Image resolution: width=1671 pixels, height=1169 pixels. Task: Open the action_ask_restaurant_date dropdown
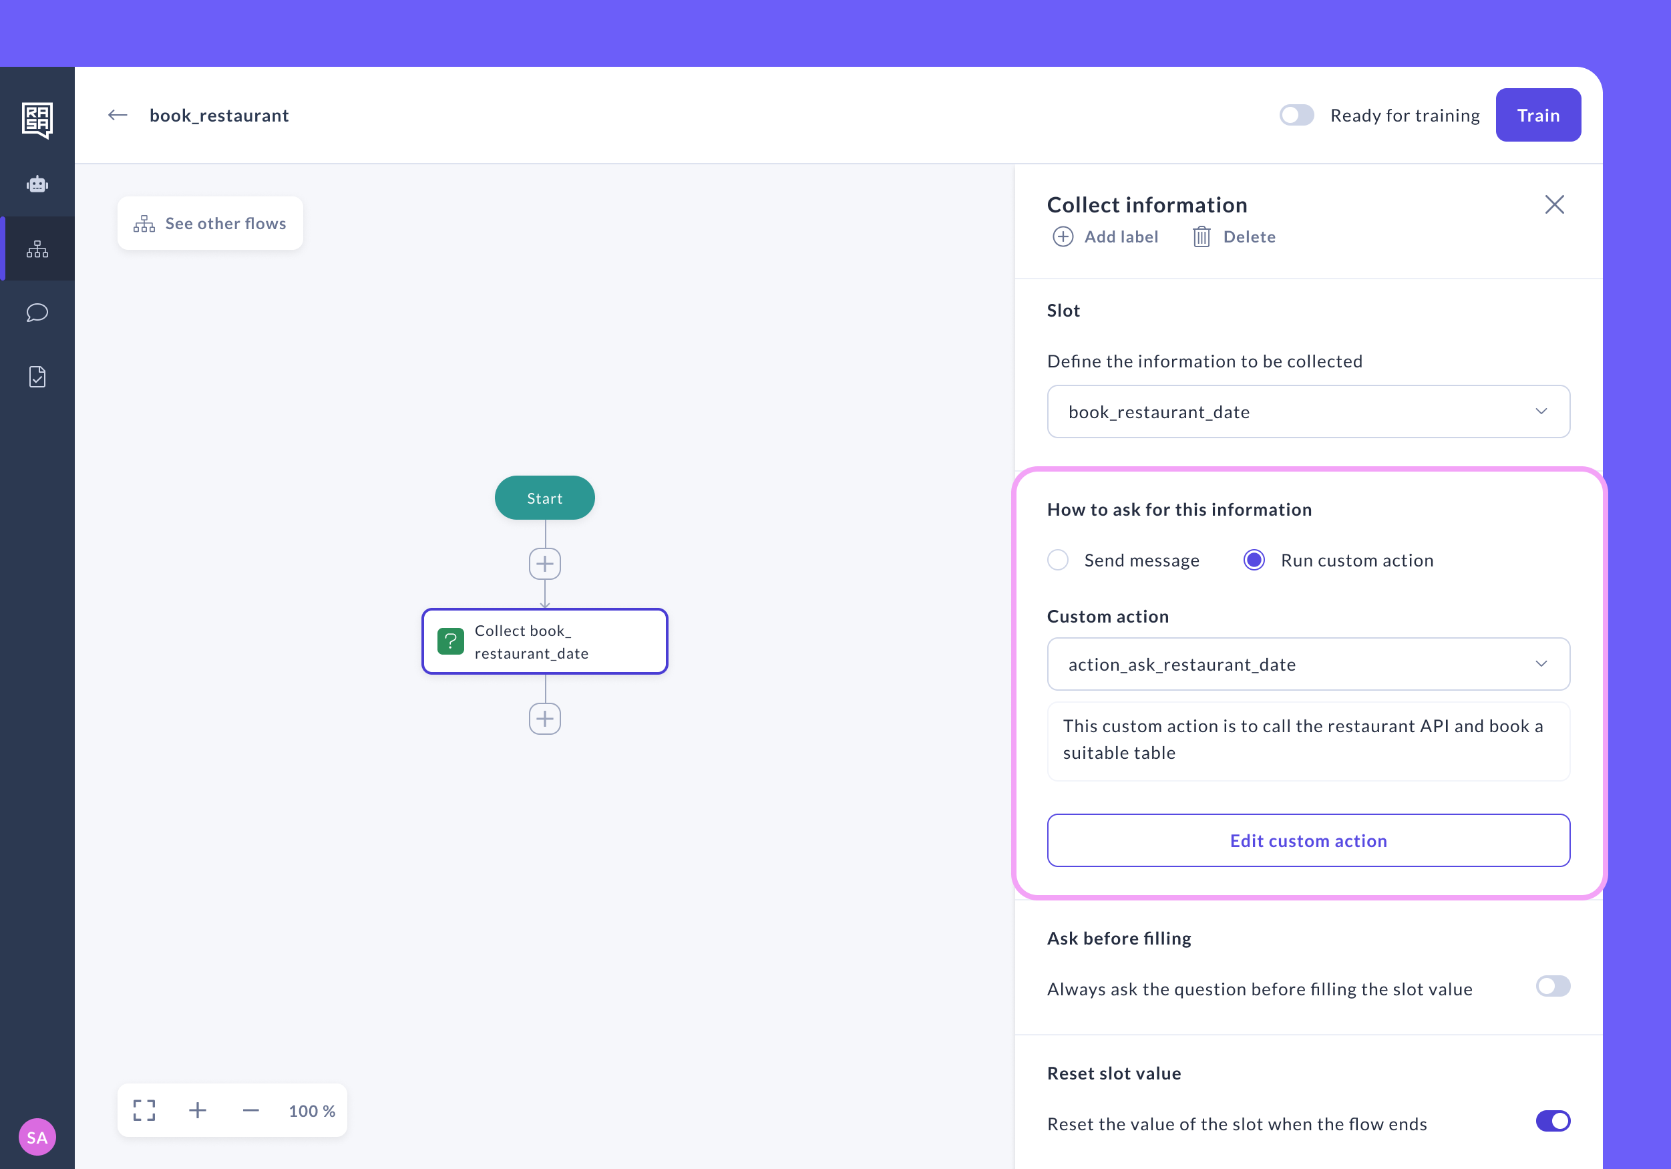1308,664
